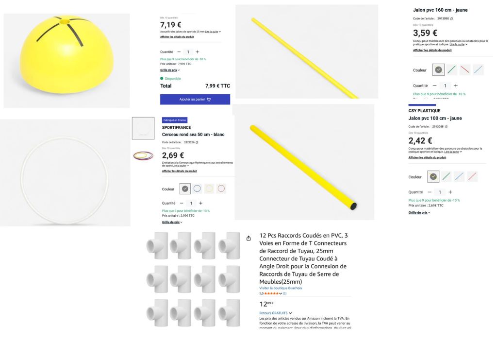Image resolution: width=497 pixels, height=343 pixels.
Task: Decrease quantity above the Disponible status
Action: pyautogui.click(x=179, y=51)
